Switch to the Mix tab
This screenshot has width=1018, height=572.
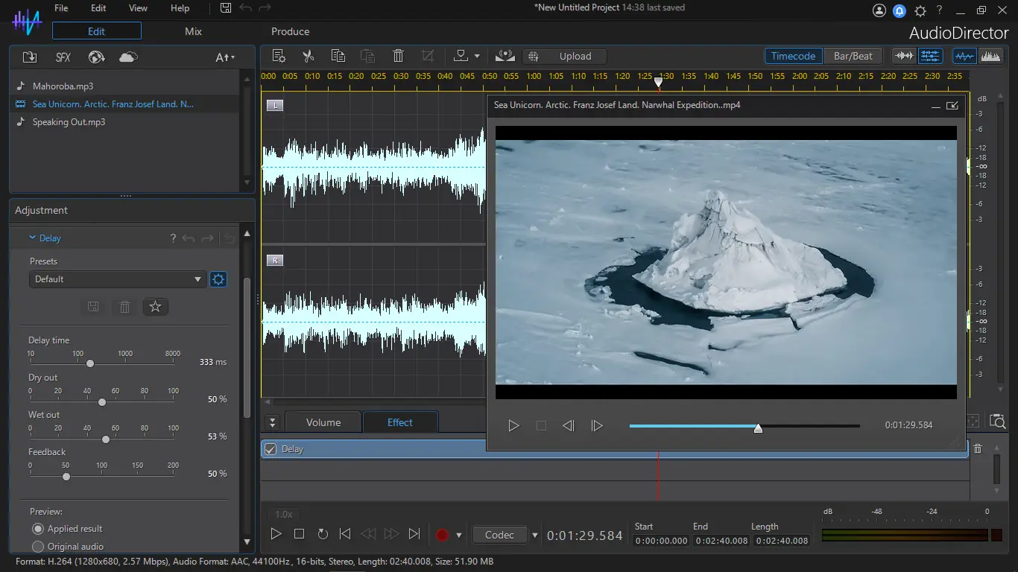point(193,31)
